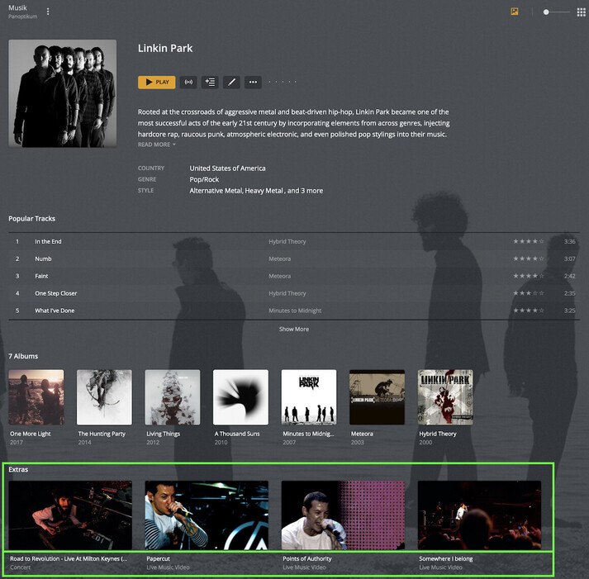
Task: Add Linkin Park to the play queue
Action: [210, 83]
